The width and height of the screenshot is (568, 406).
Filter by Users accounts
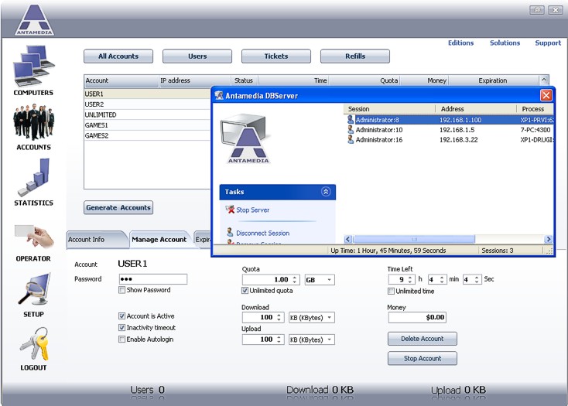pos(197,56)
